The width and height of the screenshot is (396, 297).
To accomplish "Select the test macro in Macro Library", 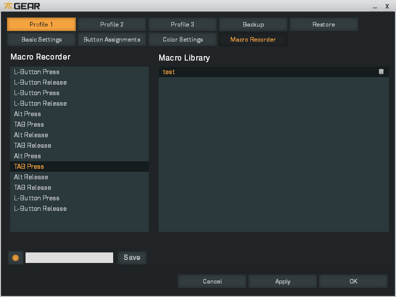I will click(169, 72).
